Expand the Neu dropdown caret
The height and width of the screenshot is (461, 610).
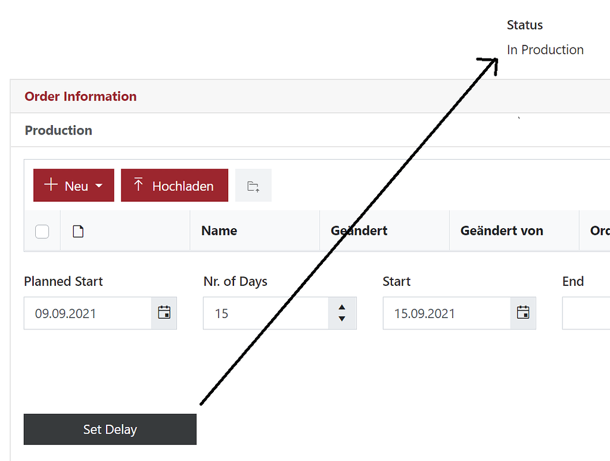click(x=99, y=186)
